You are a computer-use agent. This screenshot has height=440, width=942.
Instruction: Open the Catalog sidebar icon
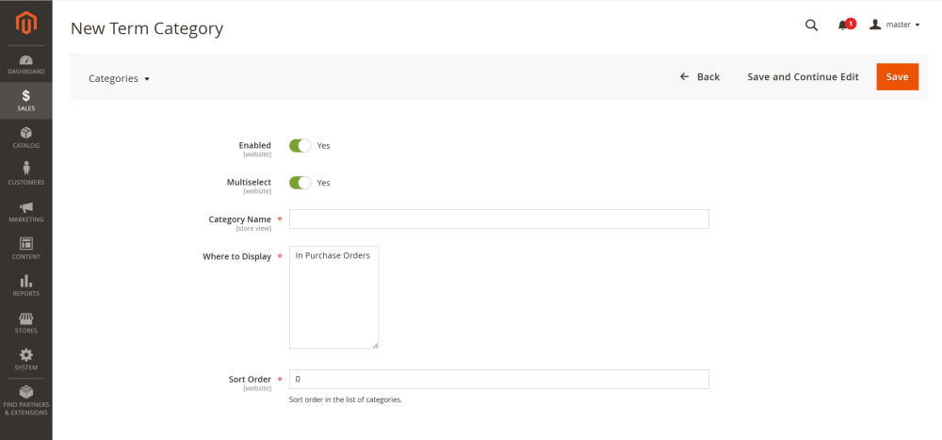(25, 133)
